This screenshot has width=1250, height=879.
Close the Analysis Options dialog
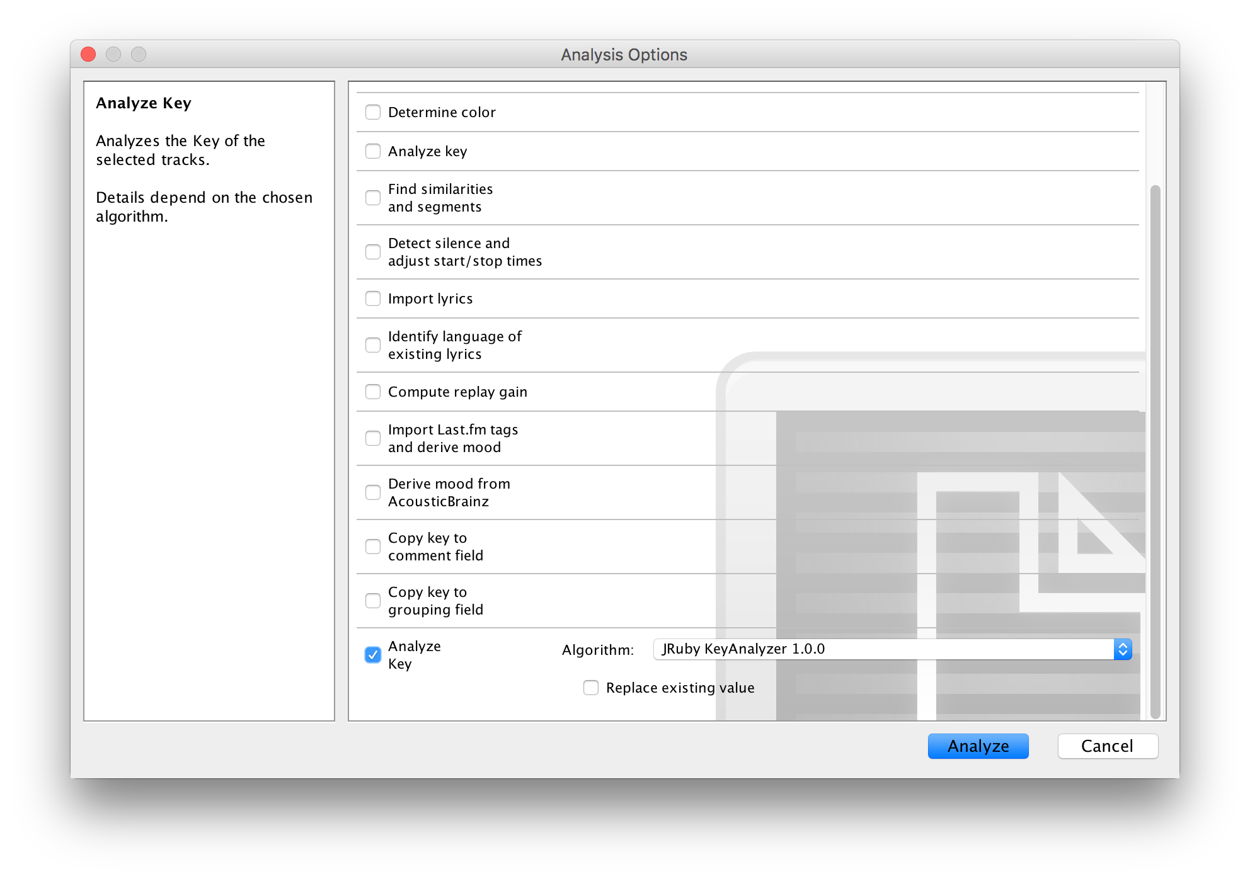point(88,54)
